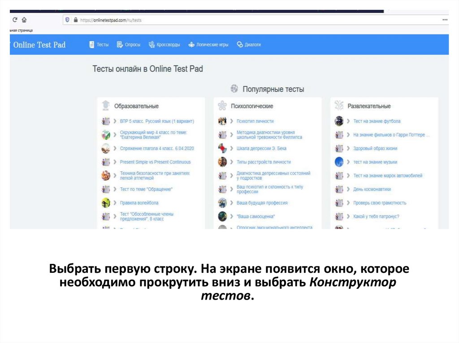459x343 pixels.
Task: Open the shield tracking protection icon
Action: (68, 20)
